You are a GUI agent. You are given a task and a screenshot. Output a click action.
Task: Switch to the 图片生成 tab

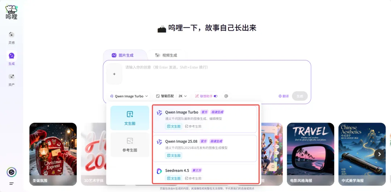click(x=123, y=55)
